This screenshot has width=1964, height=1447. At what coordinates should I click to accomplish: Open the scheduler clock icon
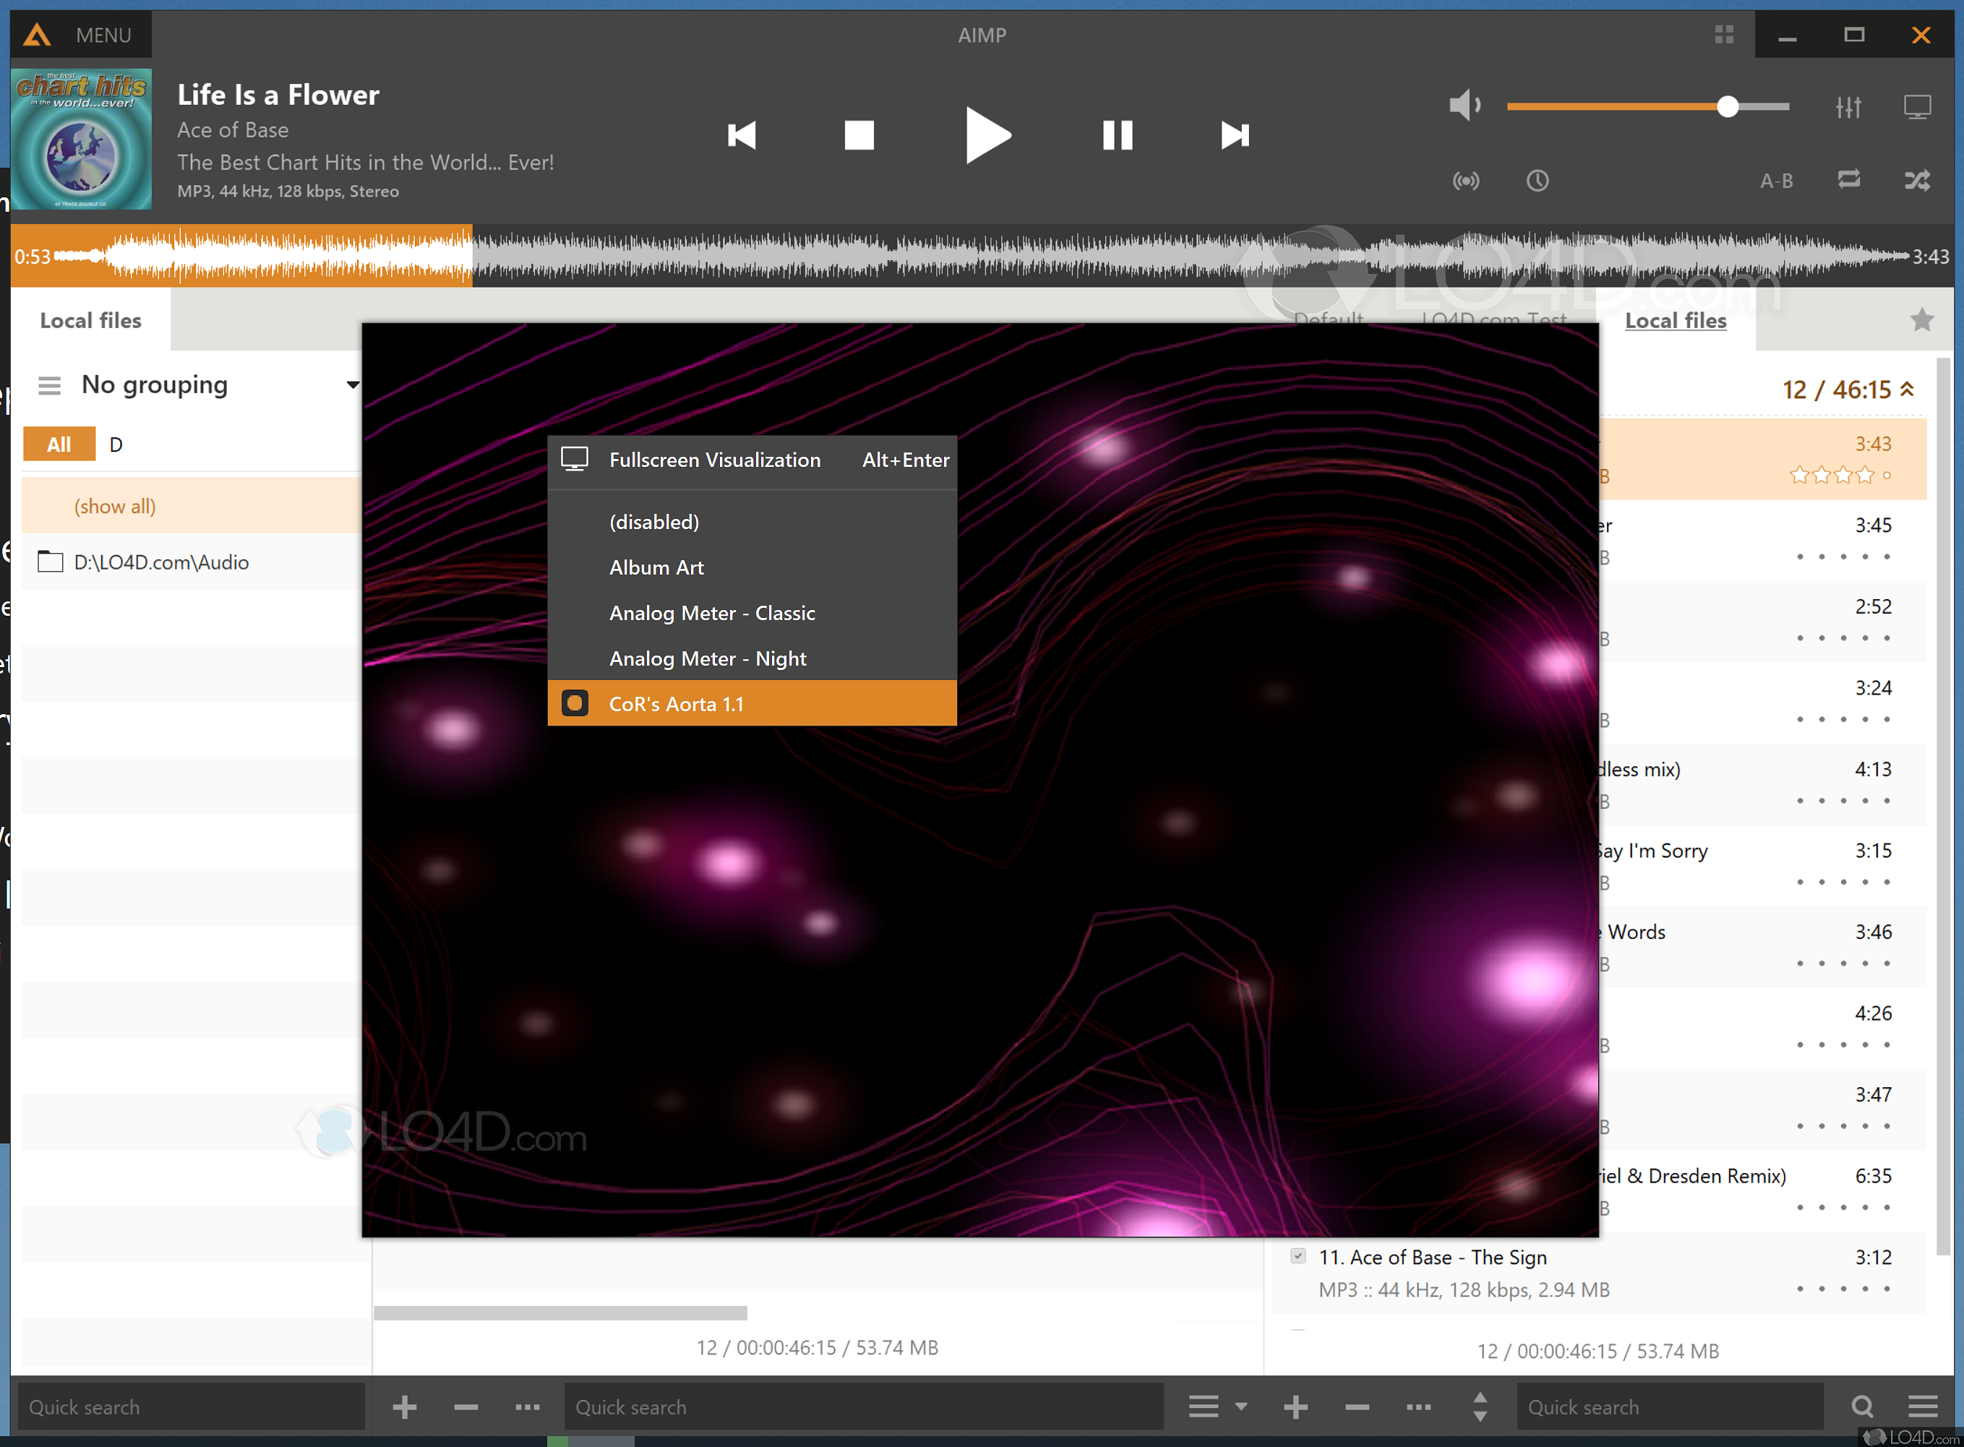1538,181
